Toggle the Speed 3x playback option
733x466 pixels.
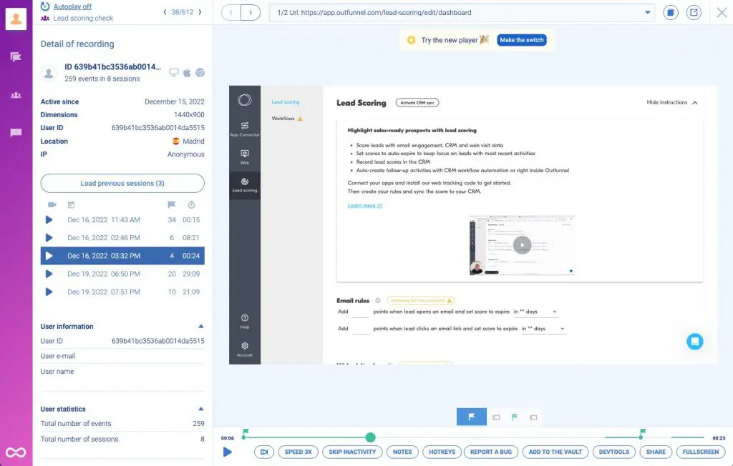pos(298,452)
